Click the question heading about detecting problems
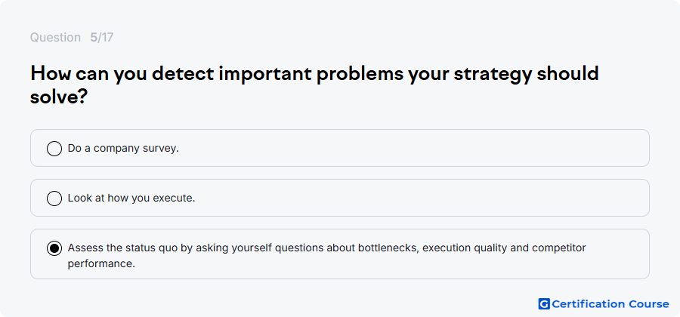Screen dimensions: 680x317 coord(314,85)
